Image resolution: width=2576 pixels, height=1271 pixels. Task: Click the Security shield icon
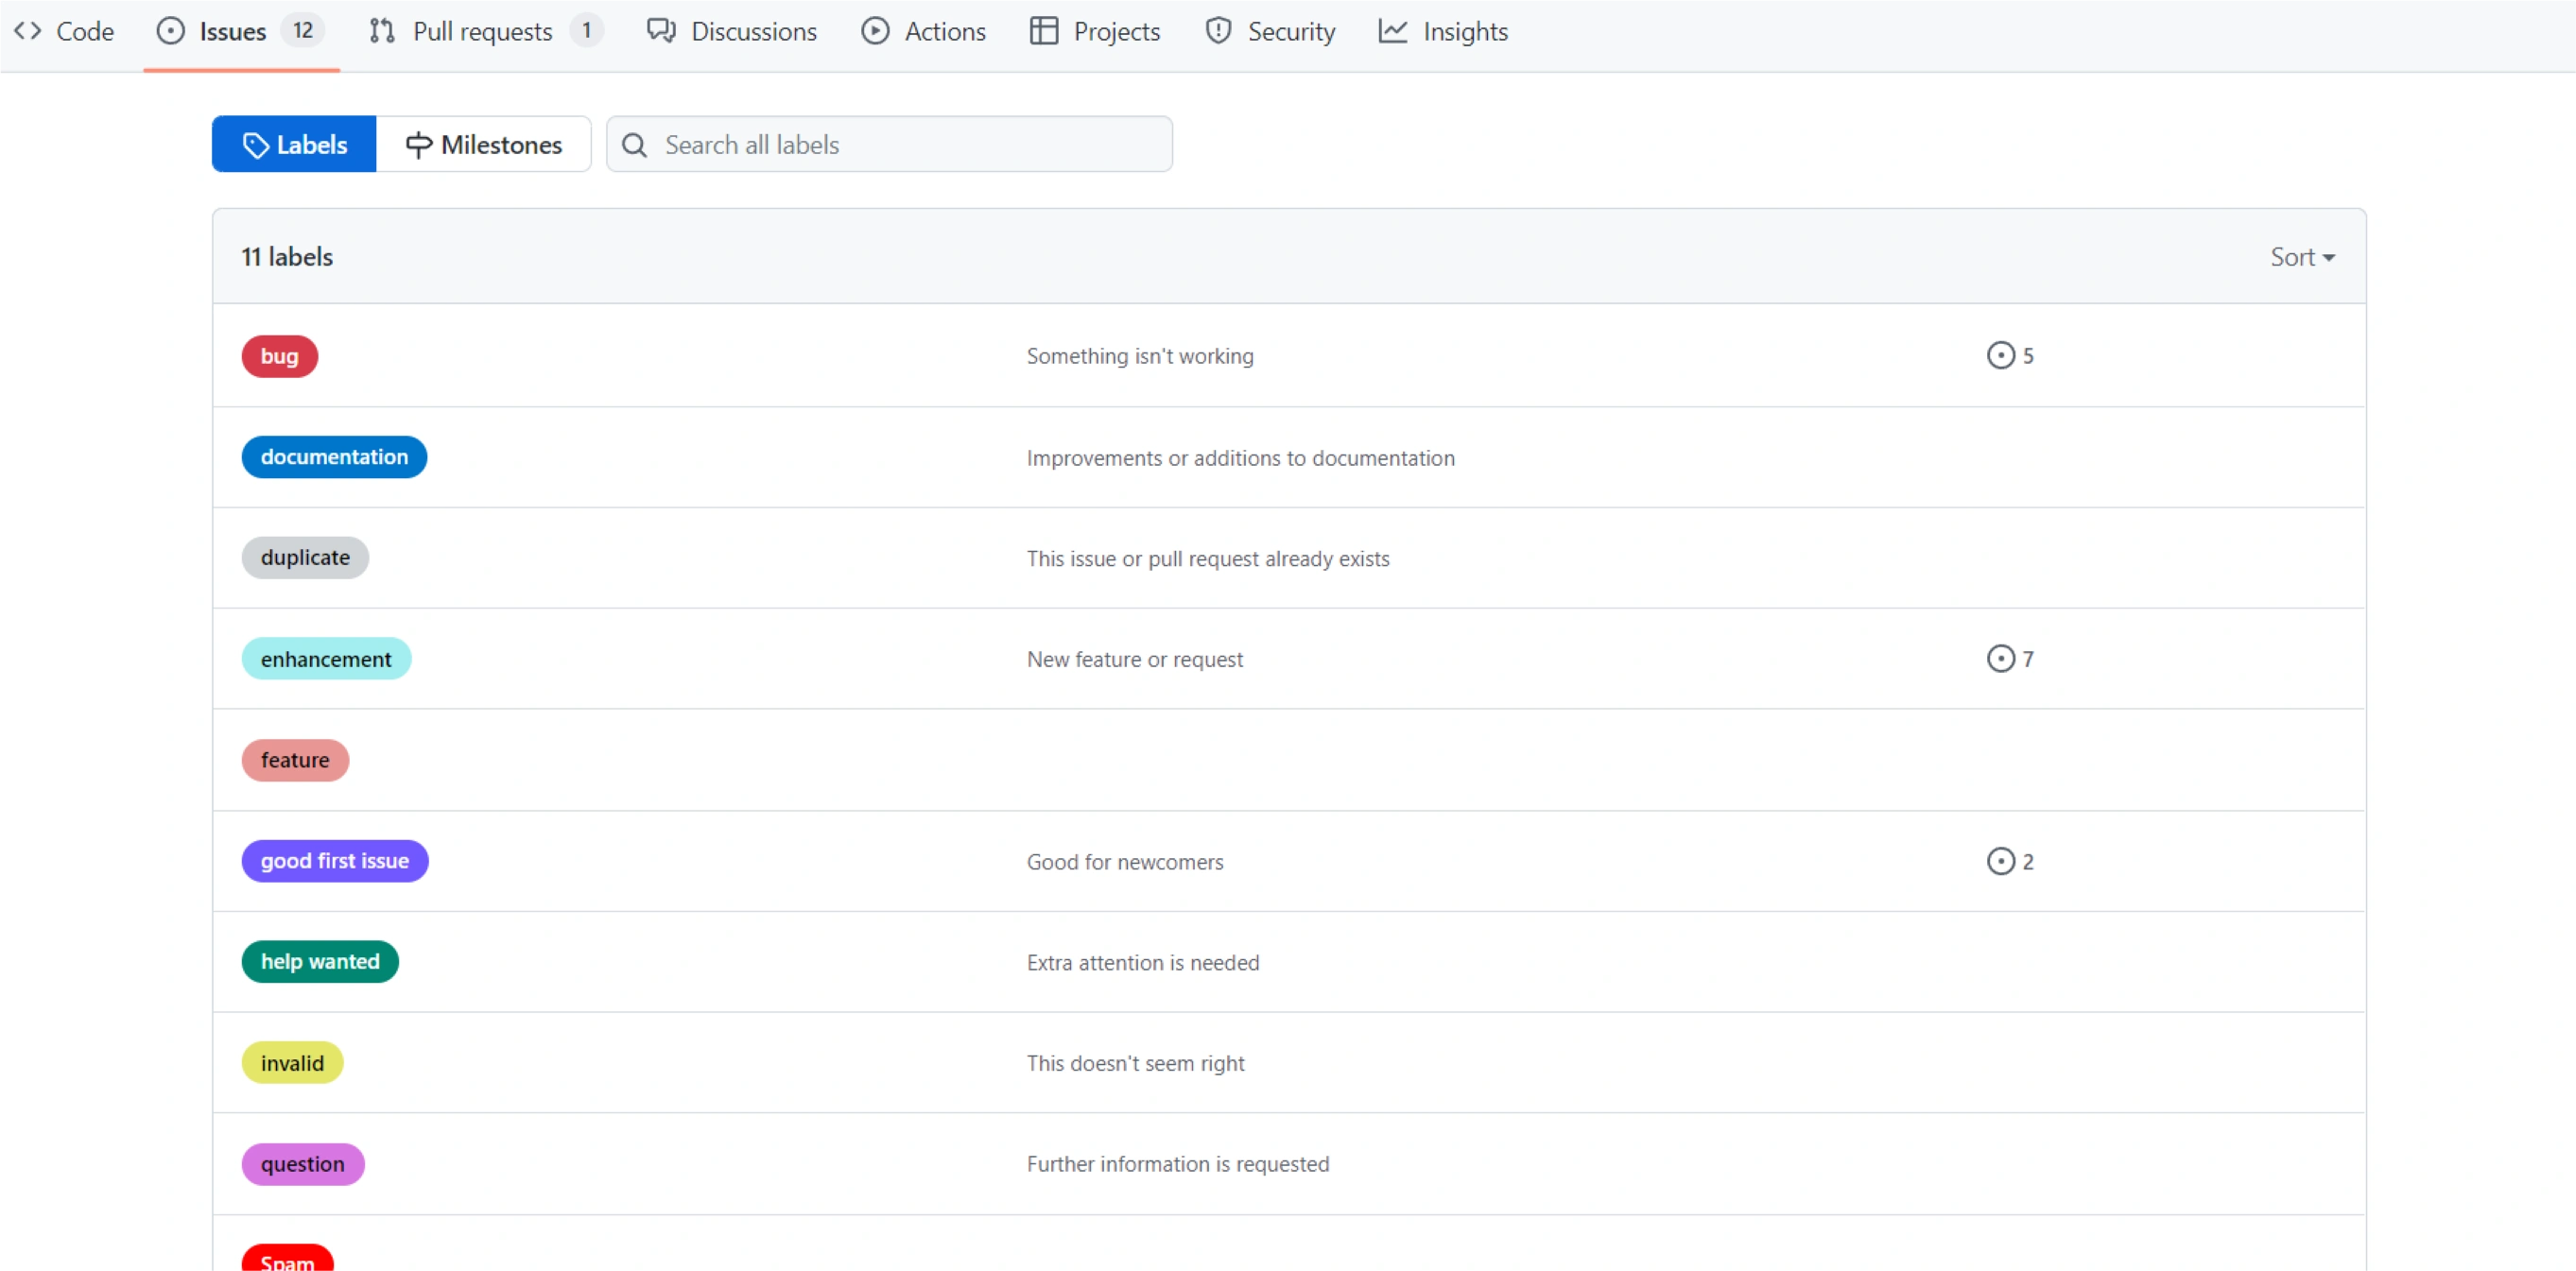(x=1217, y=31)
